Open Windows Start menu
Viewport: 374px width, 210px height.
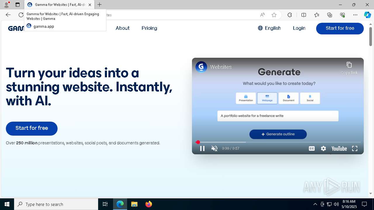7,204
